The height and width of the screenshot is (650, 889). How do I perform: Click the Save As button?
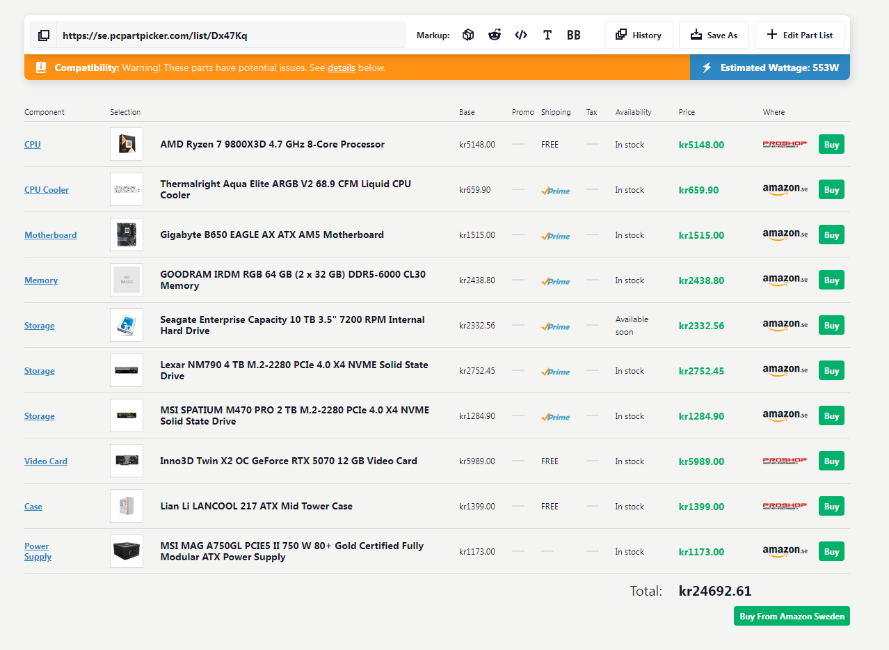click(713, 35)
